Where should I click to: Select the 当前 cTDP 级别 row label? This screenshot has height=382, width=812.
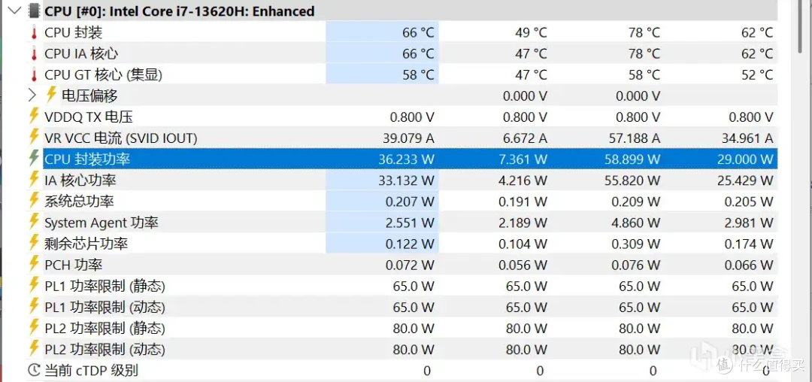coord(91,371)
